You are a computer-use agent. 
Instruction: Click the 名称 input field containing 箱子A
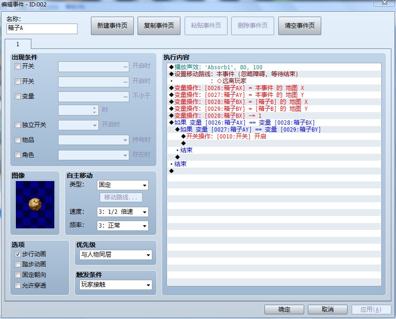(42, 29)
